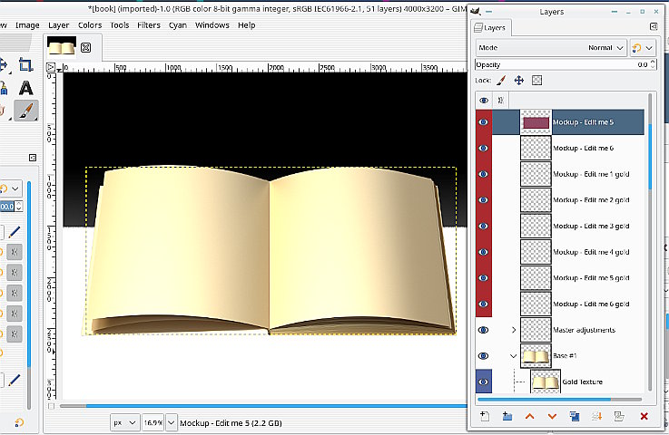Viewport: 669px width, 435px height.
Task: Hide the Mockup - Edit me 6 layer
Action: (483, 147)
